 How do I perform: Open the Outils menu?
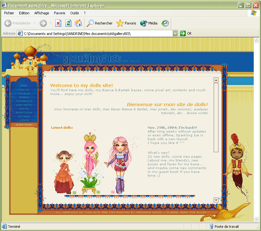[x=75, y=13]
